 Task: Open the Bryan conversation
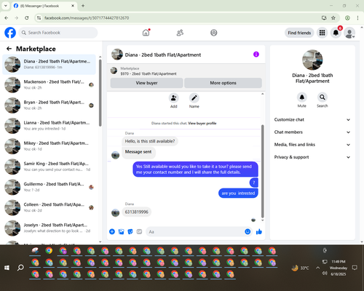(x=49, y=105)
